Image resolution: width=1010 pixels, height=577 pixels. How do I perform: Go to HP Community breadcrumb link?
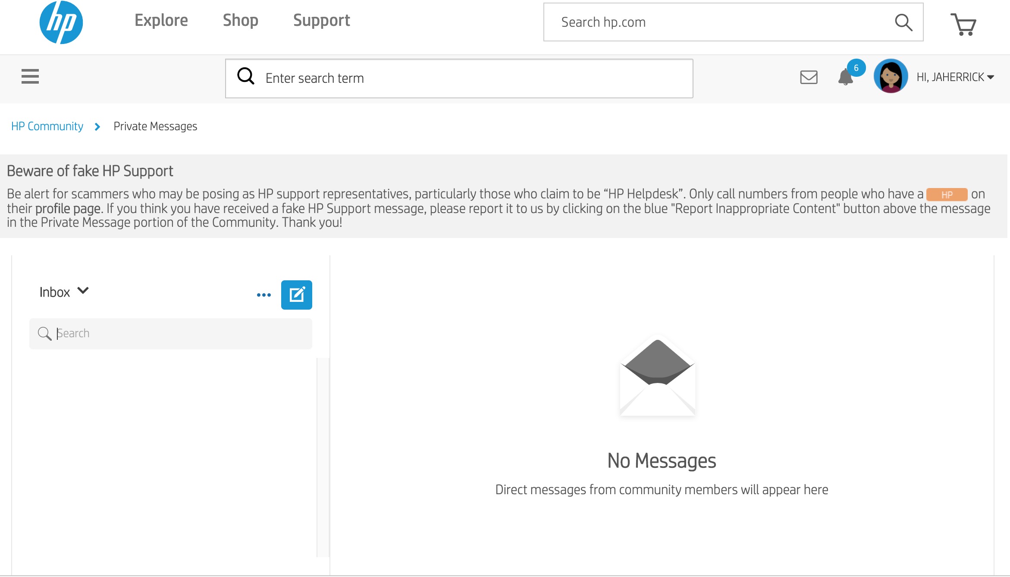47,126
